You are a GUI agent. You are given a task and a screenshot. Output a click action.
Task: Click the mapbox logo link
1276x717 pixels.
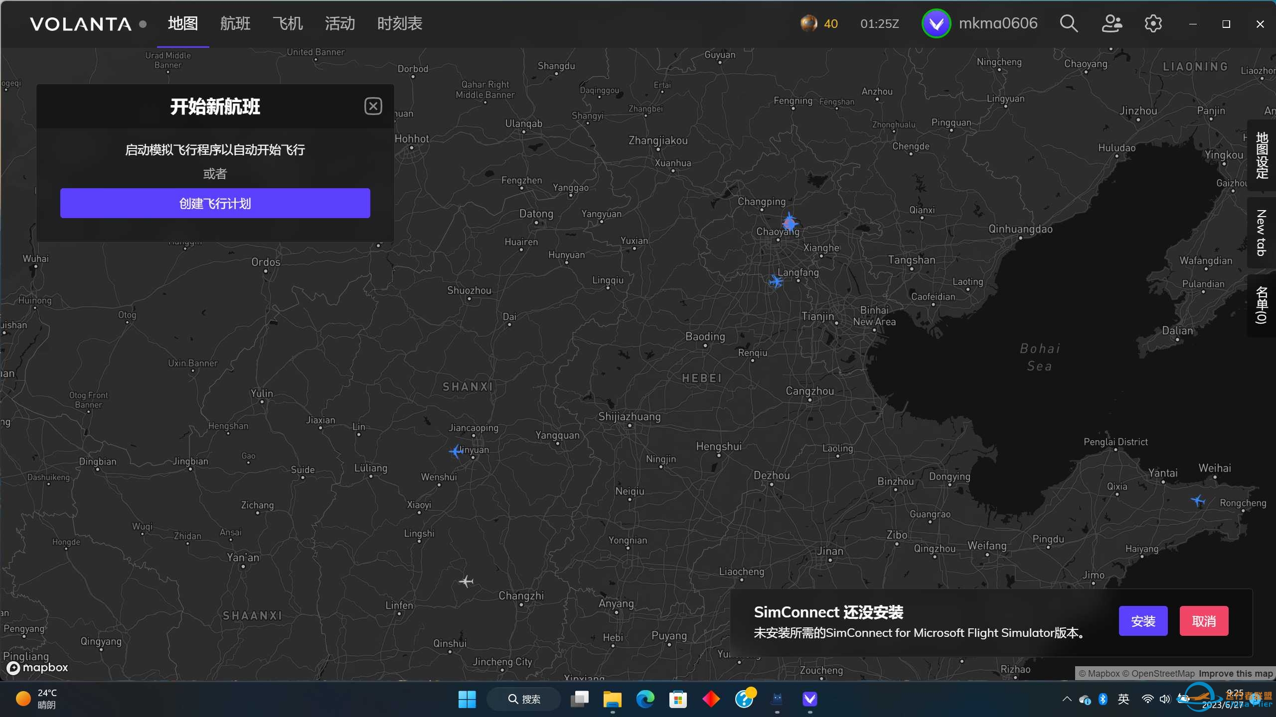37,668
